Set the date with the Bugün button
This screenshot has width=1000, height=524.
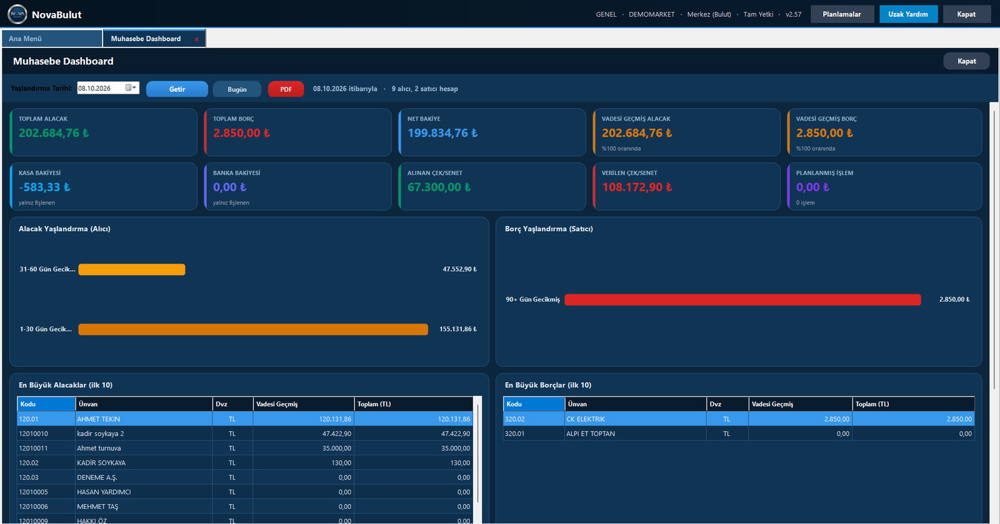(237, 89)
